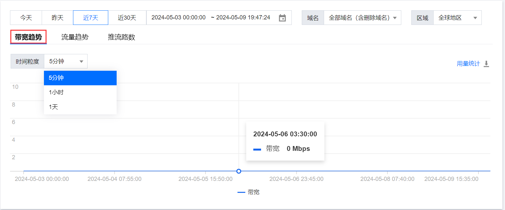505x210 pixels.
Task: Click the download icon beside 用量统计
Action: tap(486, 64)
